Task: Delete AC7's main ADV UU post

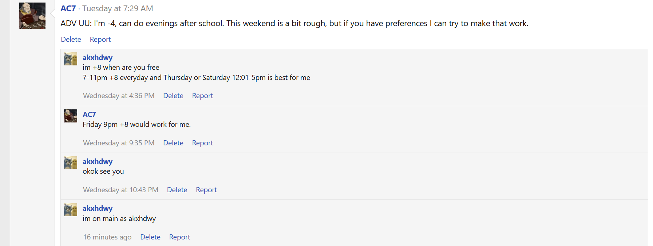Action: pos(71,39)
